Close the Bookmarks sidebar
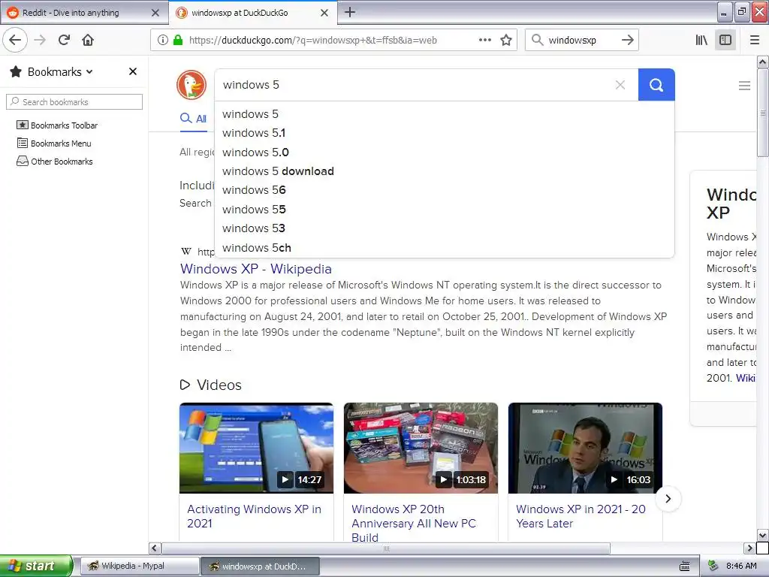 (x=132, y=71)
